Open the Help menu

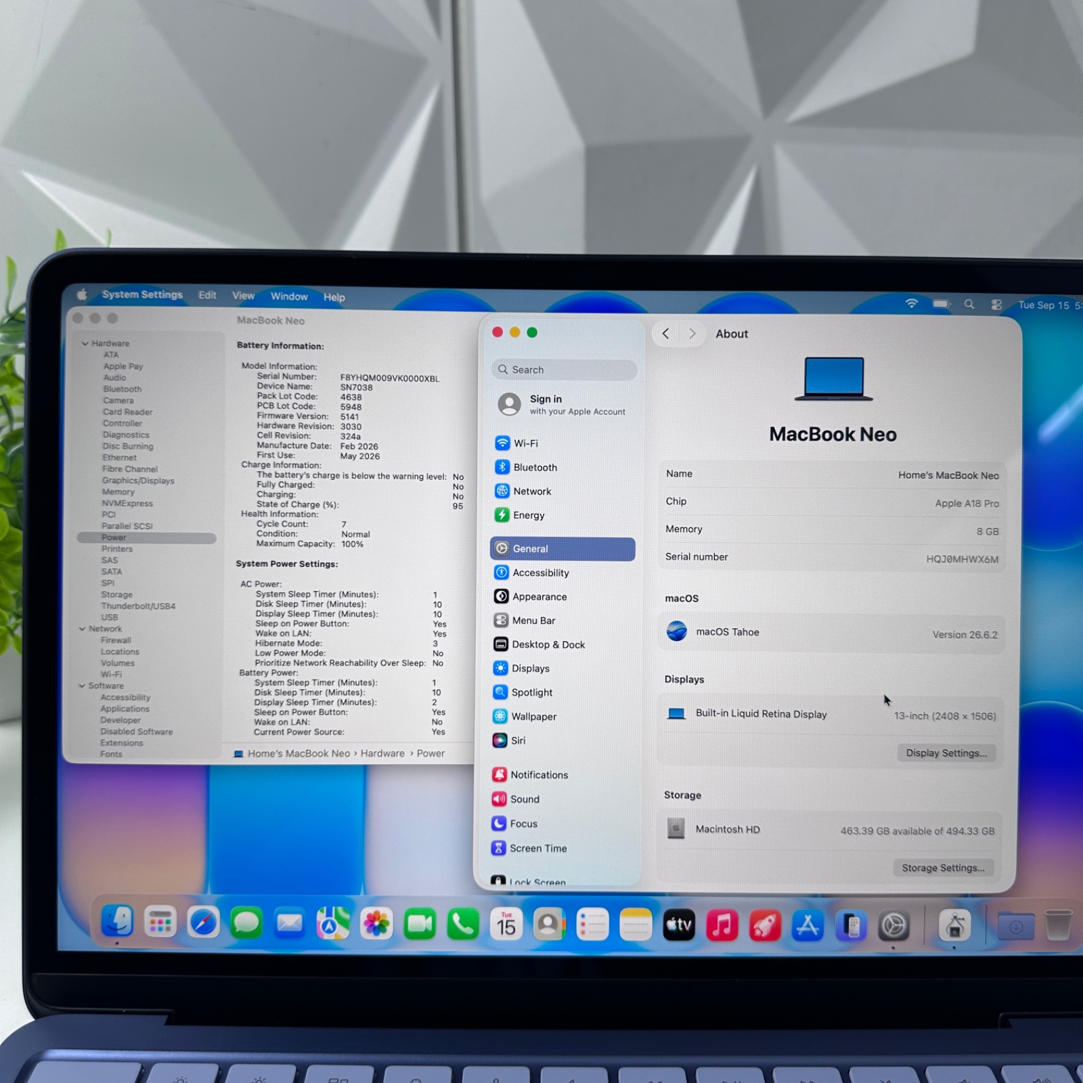pyautogui.click(x=334, y=297)
